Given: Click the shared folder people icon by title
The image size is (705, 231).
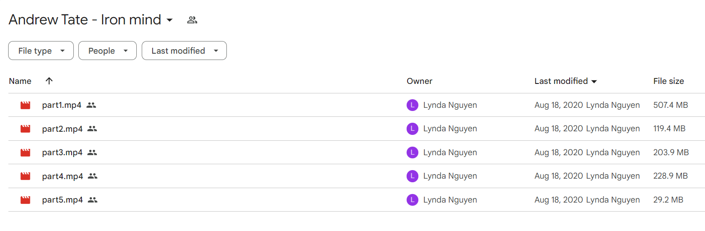Looking at the screenshot, I should 192,20.
